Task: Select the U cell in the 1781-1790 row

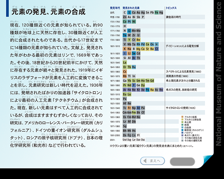Action: pos(138,35)
